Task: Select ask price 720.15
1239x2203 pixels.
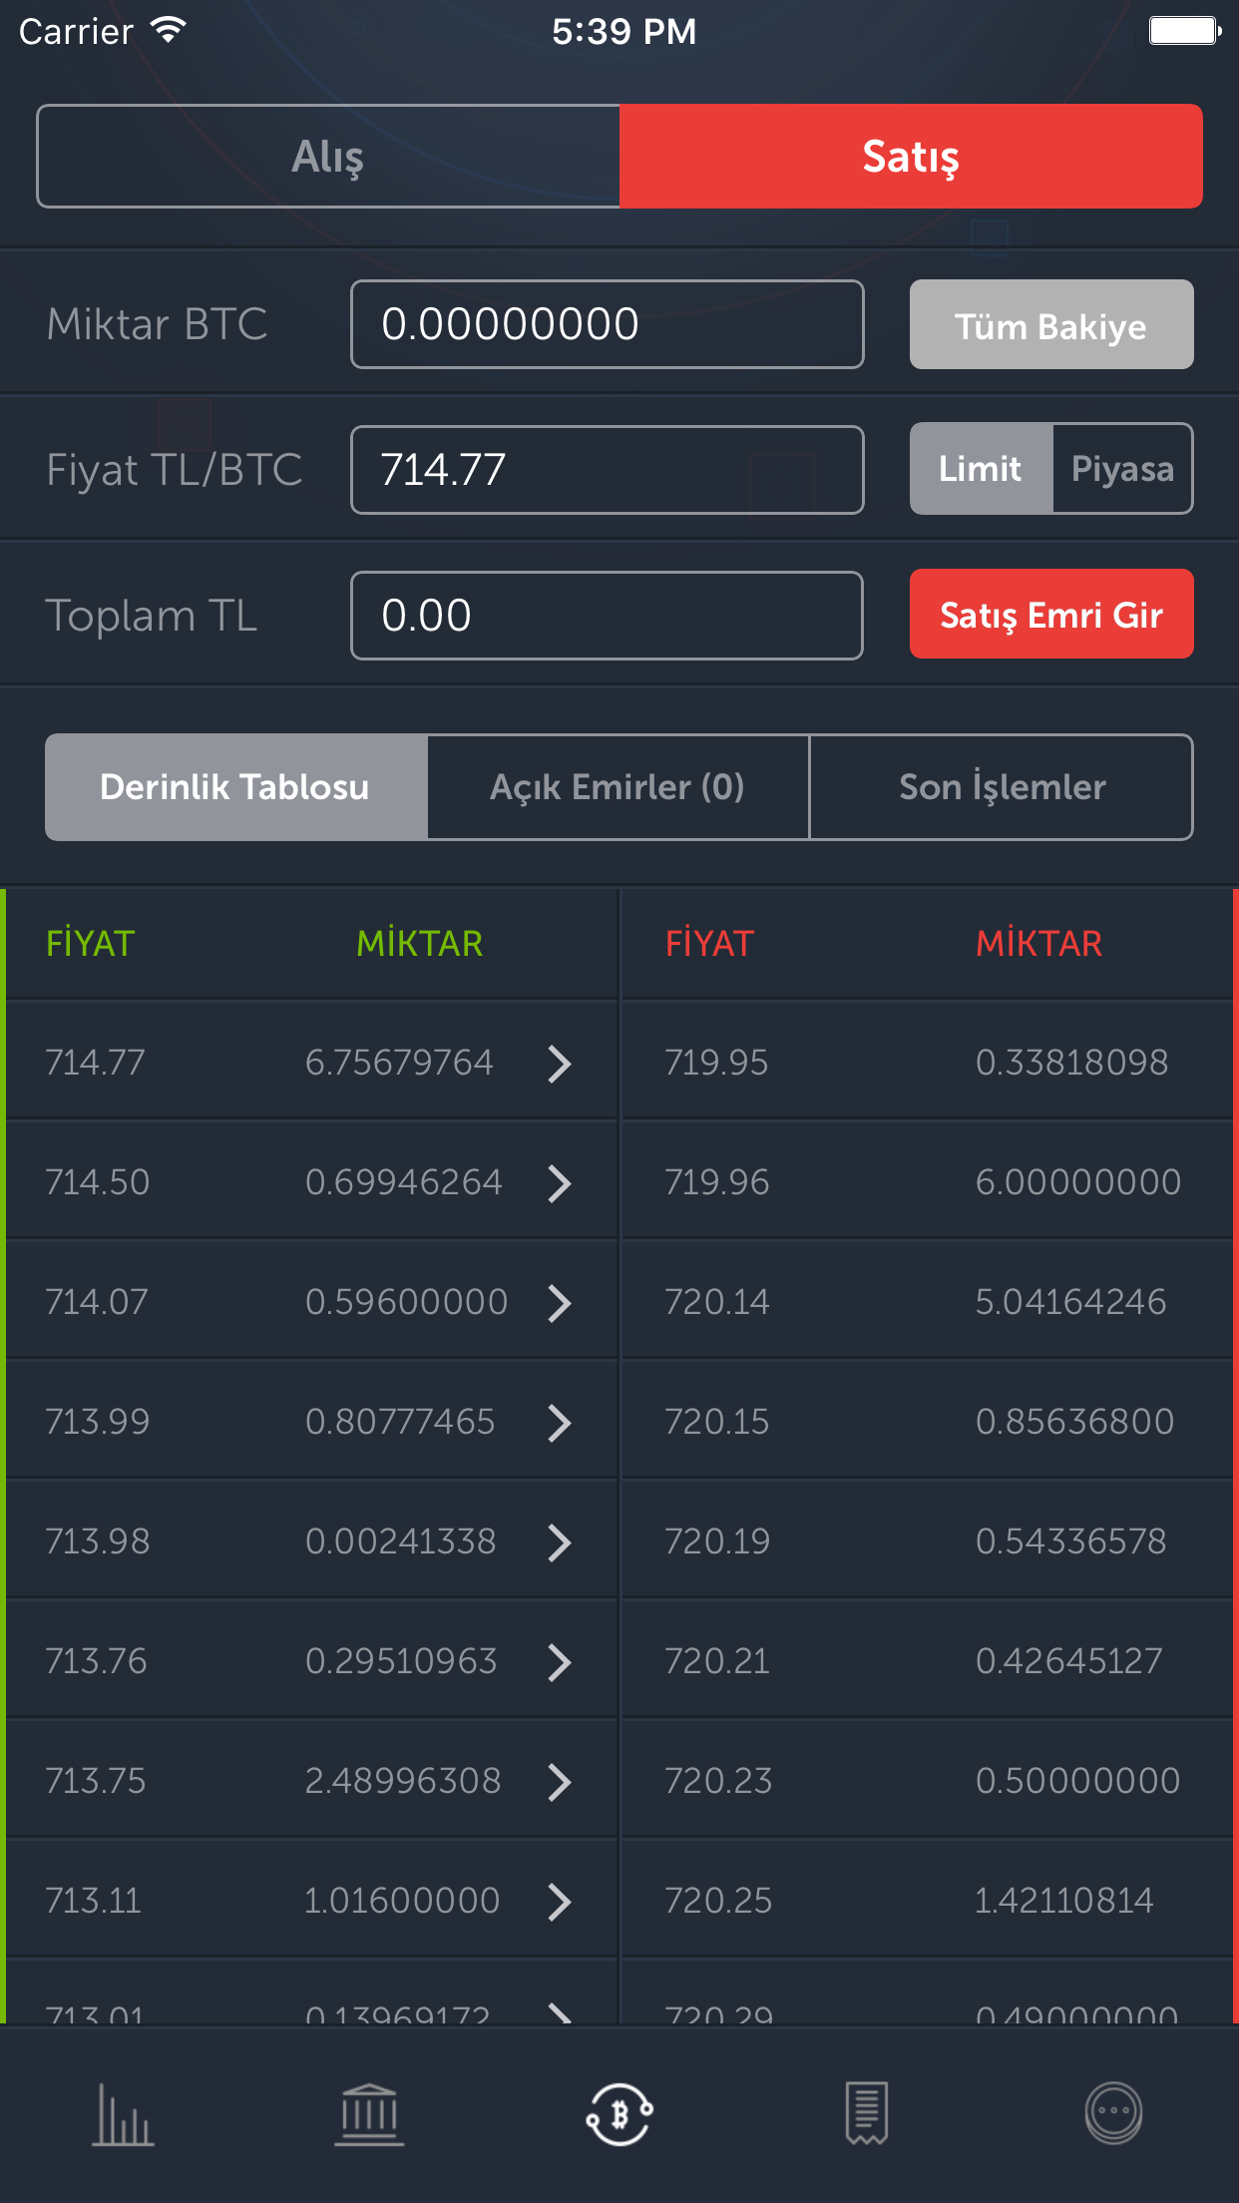Action: (716, 1422)
